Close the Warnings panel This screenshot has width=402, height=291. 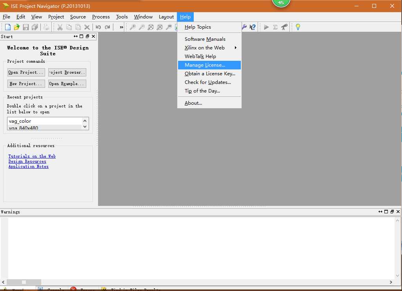[x=398, y=211]
